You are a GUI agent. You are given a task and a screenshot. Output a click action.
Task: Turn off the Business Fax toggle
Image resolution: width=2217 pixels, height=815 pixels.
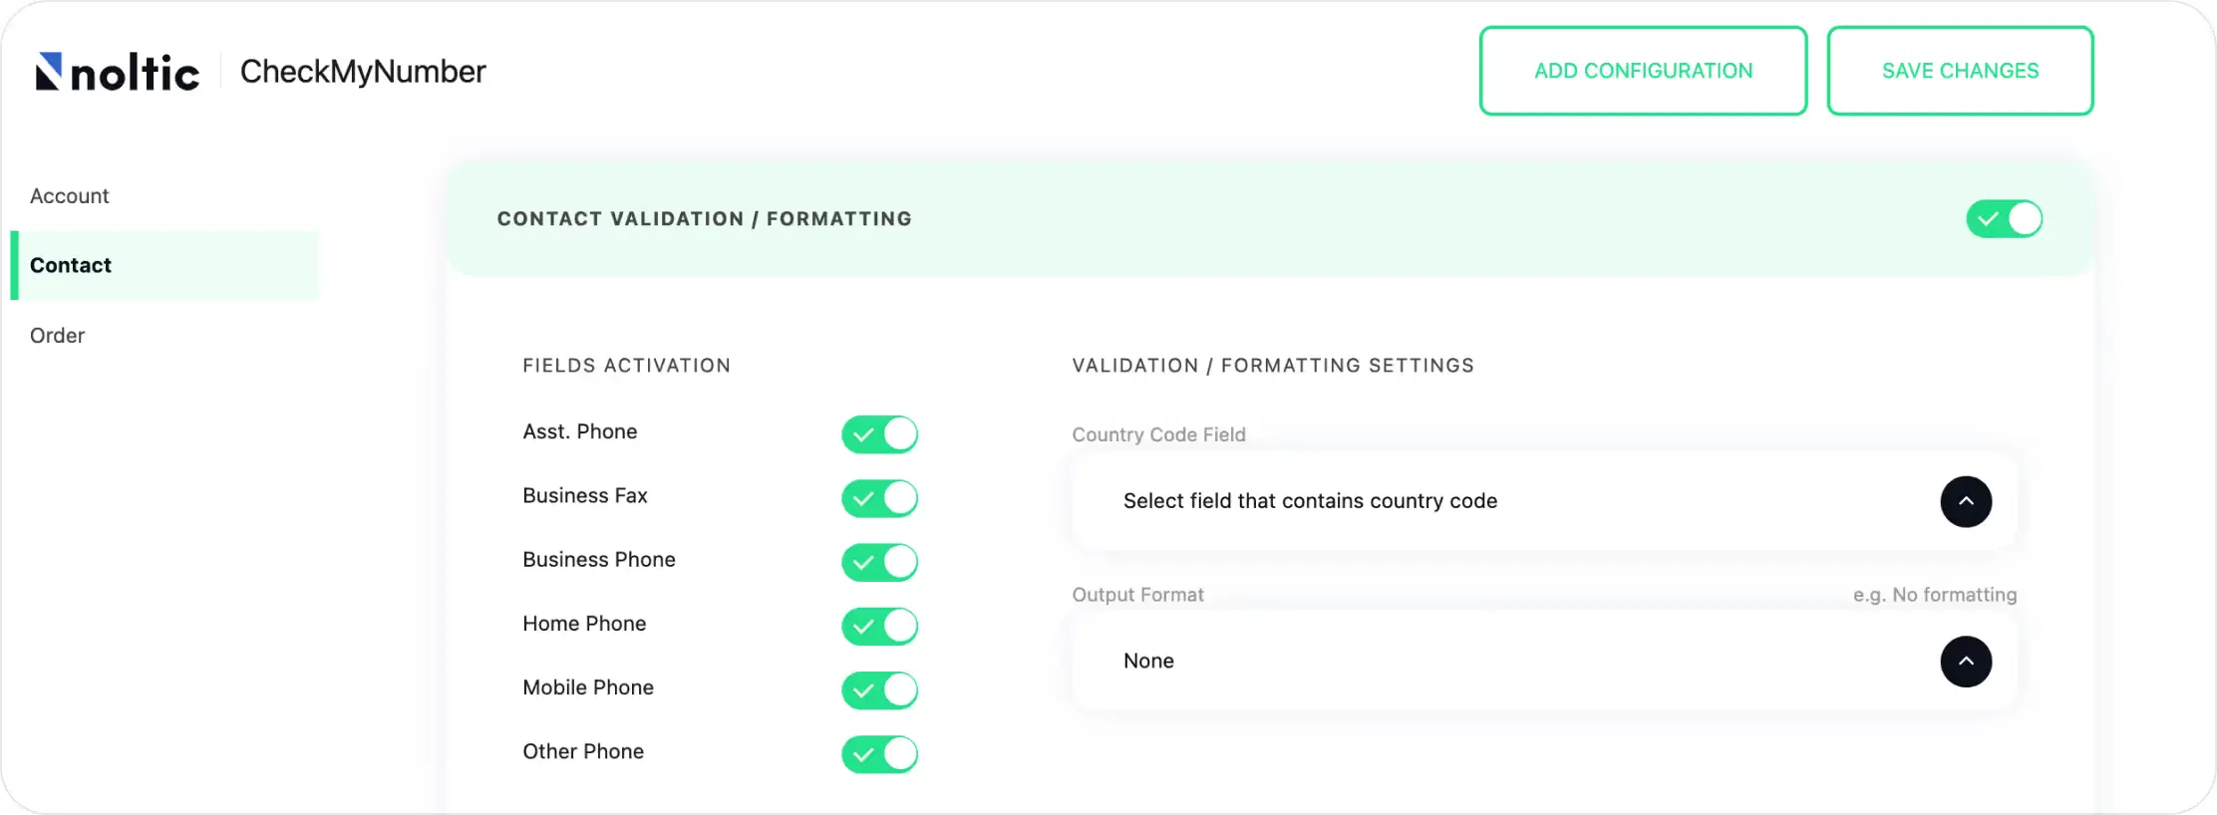point(879,498)
